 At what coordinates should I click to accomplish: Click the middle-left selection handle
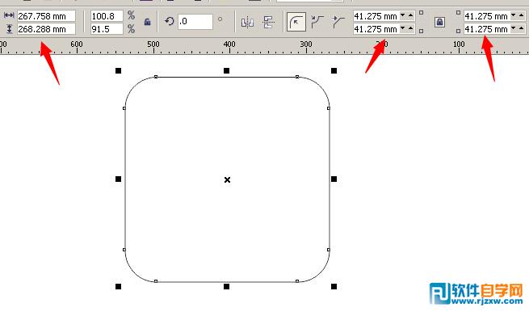coord(118,179)
